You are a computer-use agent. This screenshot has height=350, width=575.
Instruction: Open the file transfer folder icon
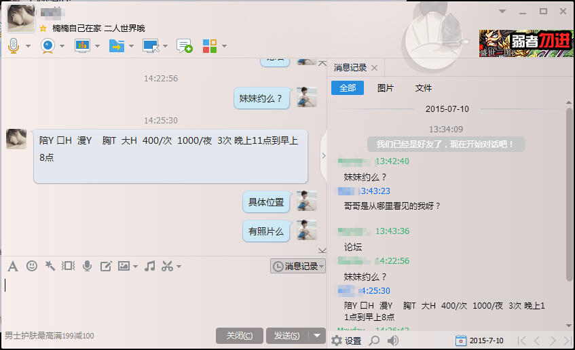coord(117,46)
